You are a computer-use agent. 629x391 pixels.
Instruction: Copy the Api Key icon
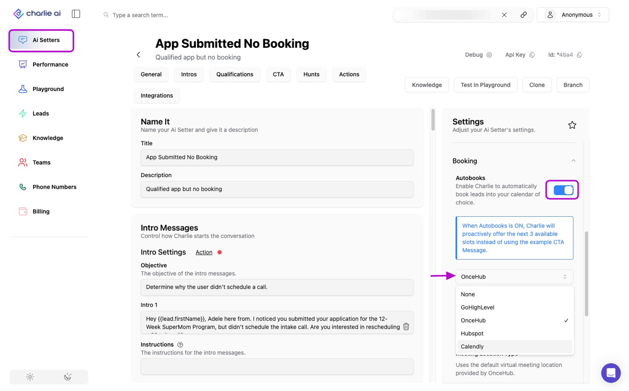point(532,55)
